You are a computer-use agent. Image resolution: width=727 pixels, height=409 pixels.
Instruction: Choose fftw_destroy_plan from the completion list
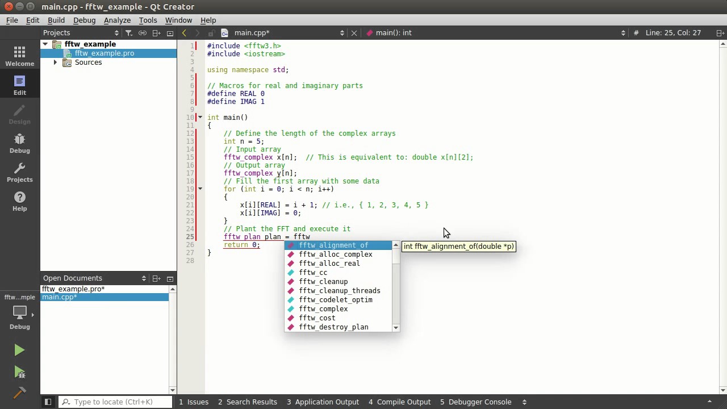coord(339,327)
